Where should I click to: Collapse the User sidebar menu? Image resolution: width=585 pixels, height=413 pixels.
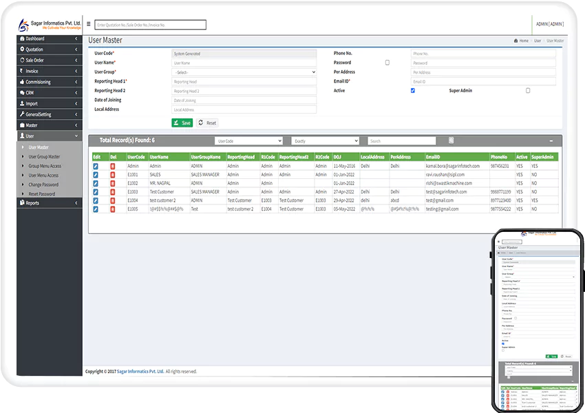(x=50, y=136)
